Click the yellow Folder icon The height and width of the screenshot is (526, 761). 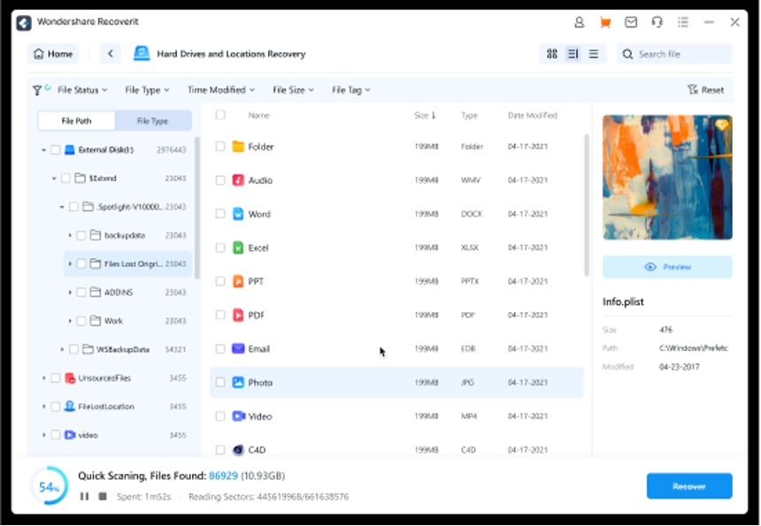(x=238, y=147)
